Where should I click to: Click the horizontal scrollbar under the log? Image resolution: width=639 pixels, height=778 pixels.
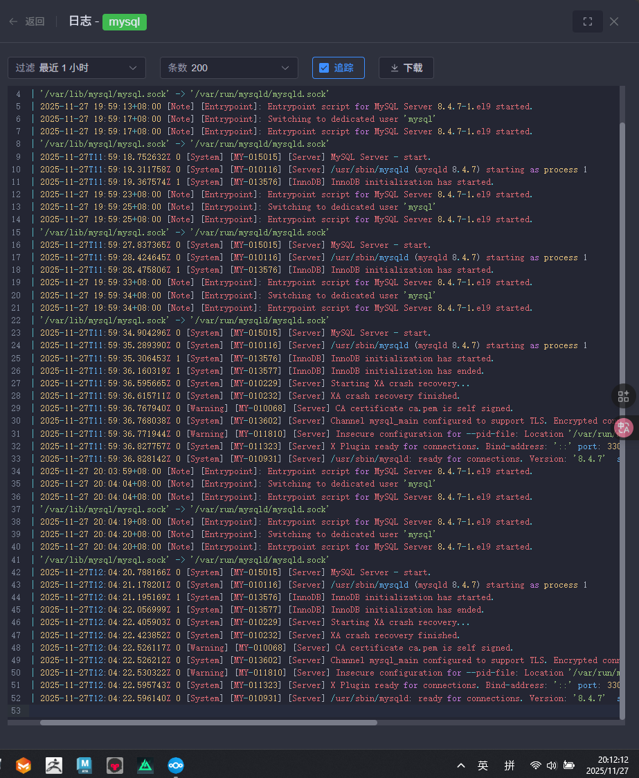[208, 723]
